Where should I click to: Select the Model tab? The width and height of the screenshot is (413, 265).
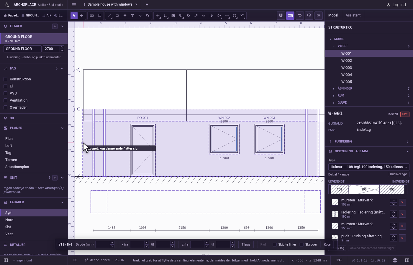pos(333,15)
